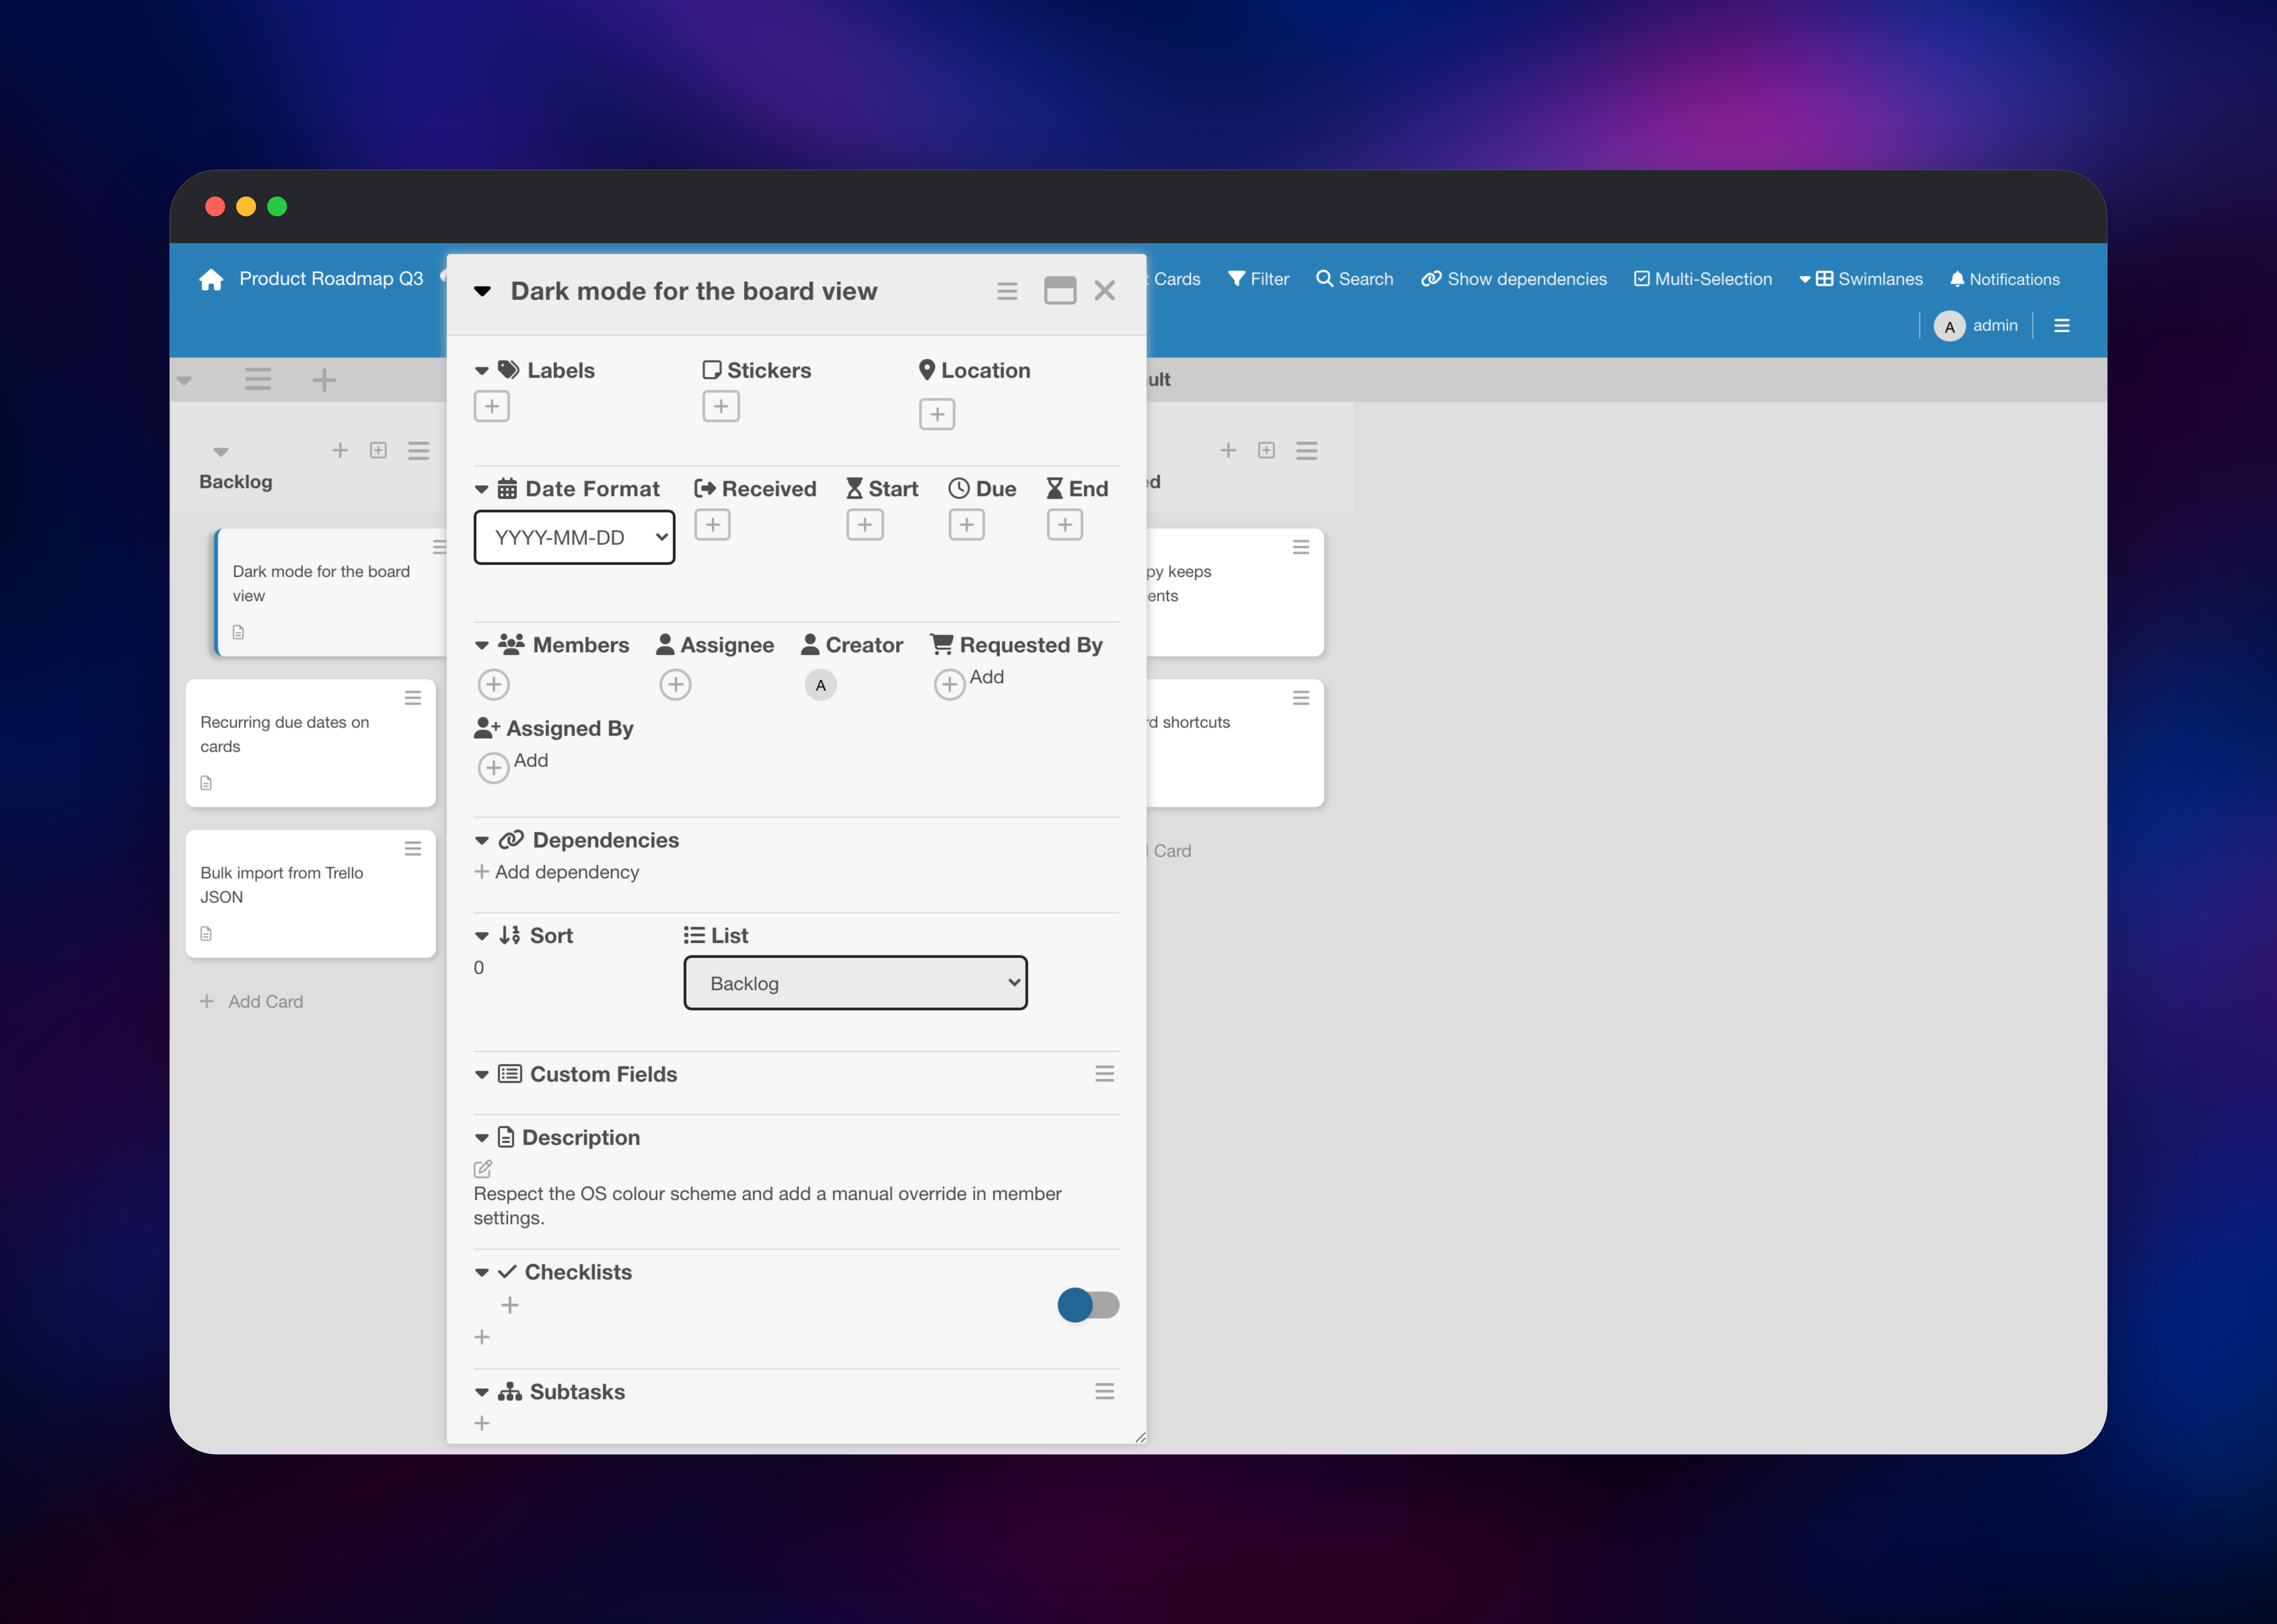Open the Product Roadmap Q3 board title
Screen dimensions: 2277x1624
pos(331,279)
